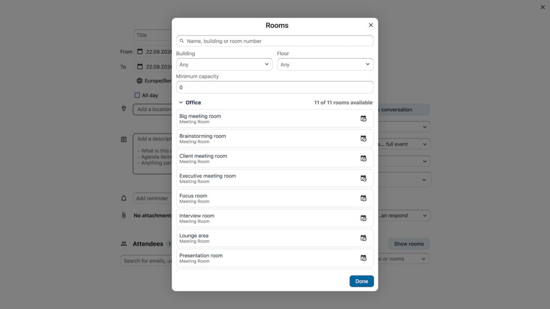Open the rooms filter dropdown beside attendee search
This screenshot has width=550, height=309.
point(403,259)
